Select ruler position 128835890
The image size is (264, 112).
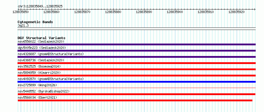(x=144, y=12)
